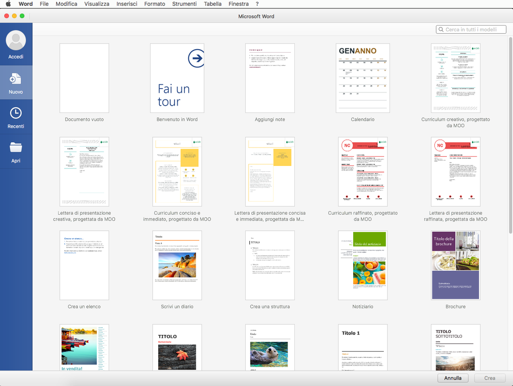Select Curriculum creativo MOO template
Viewport: 513px width, 386px height.
click(x=456, y=78)
